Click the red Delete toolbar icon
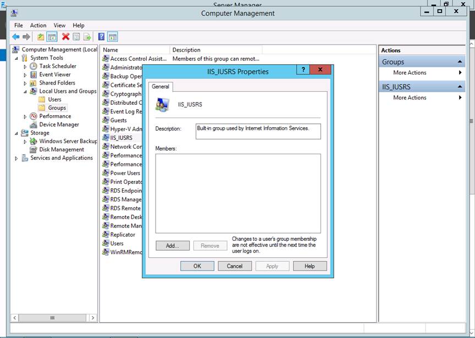This screenshot has height=338, width=475. [x=65, y=37]
